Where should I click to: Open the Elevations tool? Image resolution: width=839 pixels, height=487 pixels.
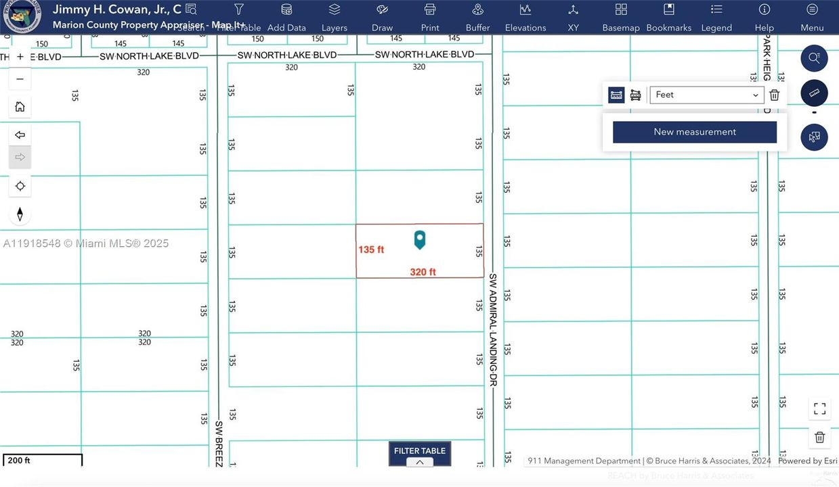point(525,17)
